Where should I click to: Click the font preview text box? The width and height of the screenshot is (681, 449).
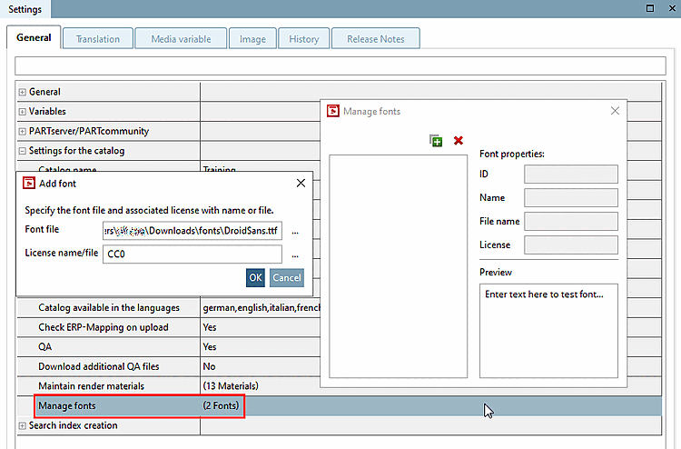click(x=548, y=331)
